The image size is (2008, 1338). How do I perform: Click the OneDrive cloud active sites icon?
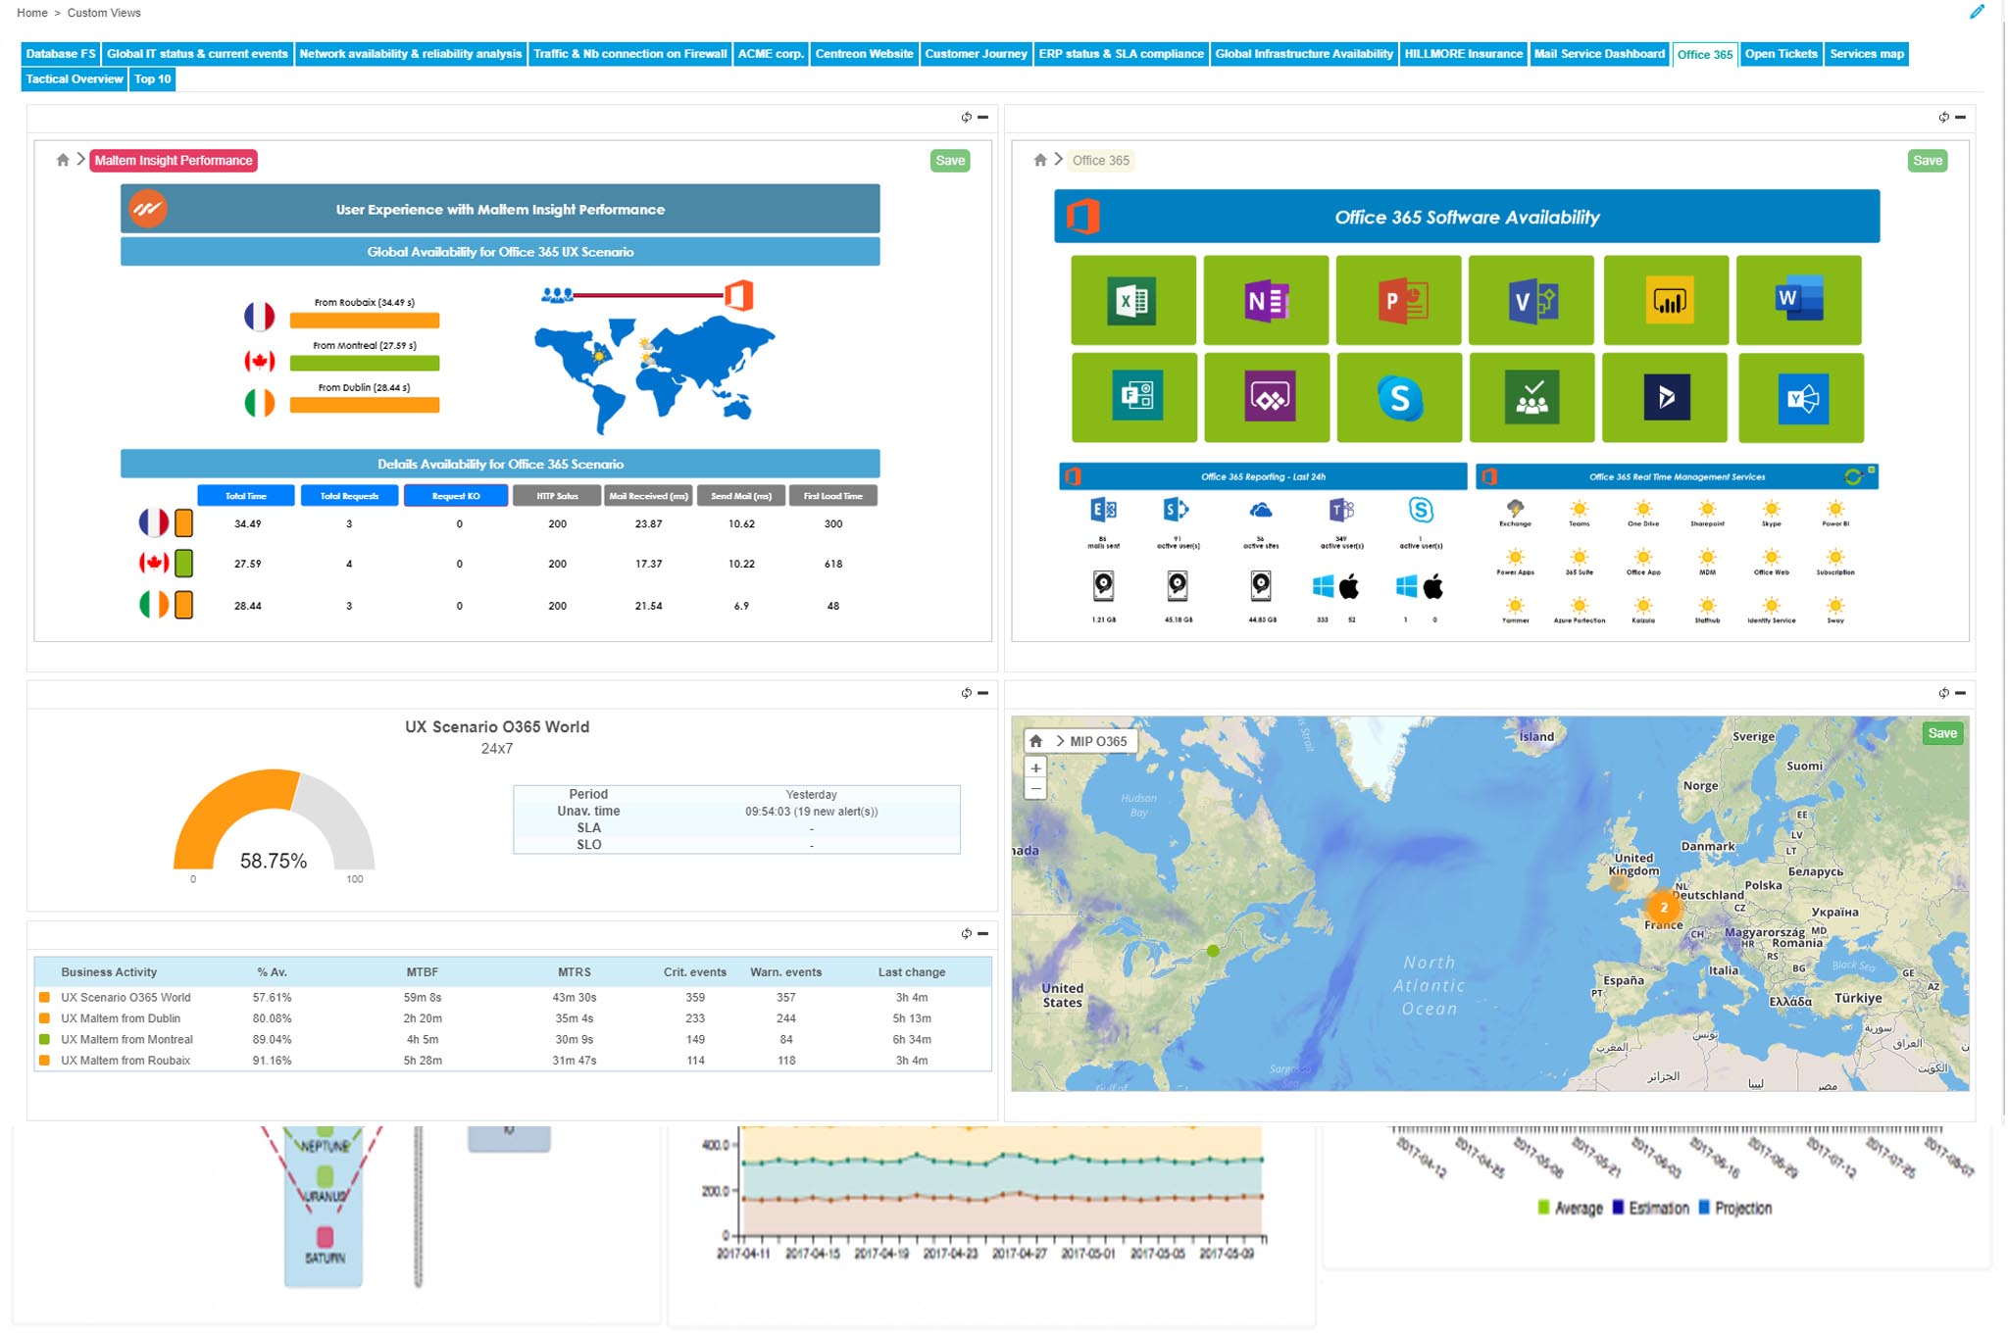pos(1261,510)
